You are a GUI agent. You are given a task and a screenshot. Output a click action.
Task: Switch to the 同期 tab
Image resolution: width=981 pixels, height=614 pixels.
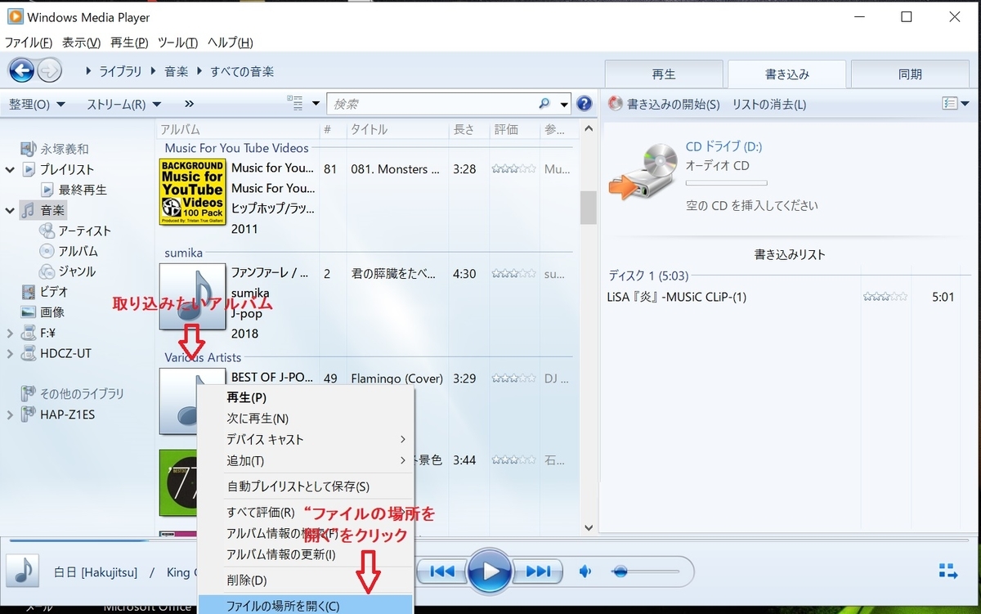[909, 74]
